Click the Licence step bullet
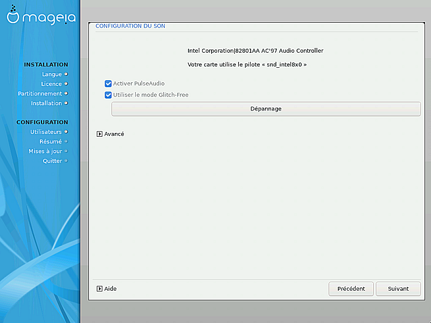431x323 pixels. tap(66, 84)
